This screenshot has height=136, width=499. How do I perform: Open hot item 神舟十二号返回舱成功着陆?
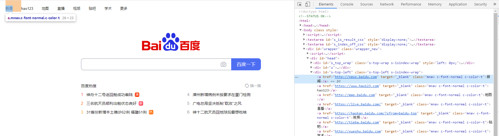click(x=110, y=95)
